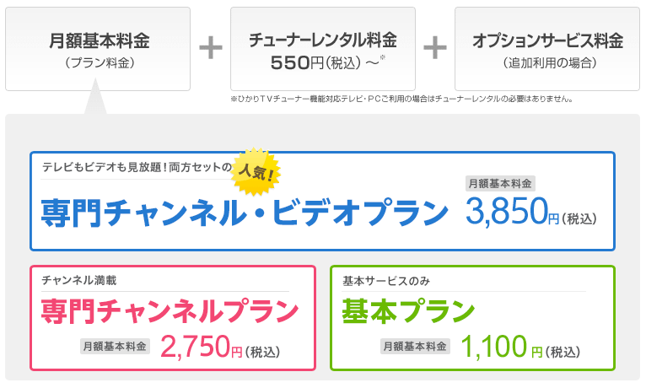The height and width of the screenshot is (388, 646).
Task: Click the 月額基本料金 label beside 1,100円
Action: [x=415, y=347]
